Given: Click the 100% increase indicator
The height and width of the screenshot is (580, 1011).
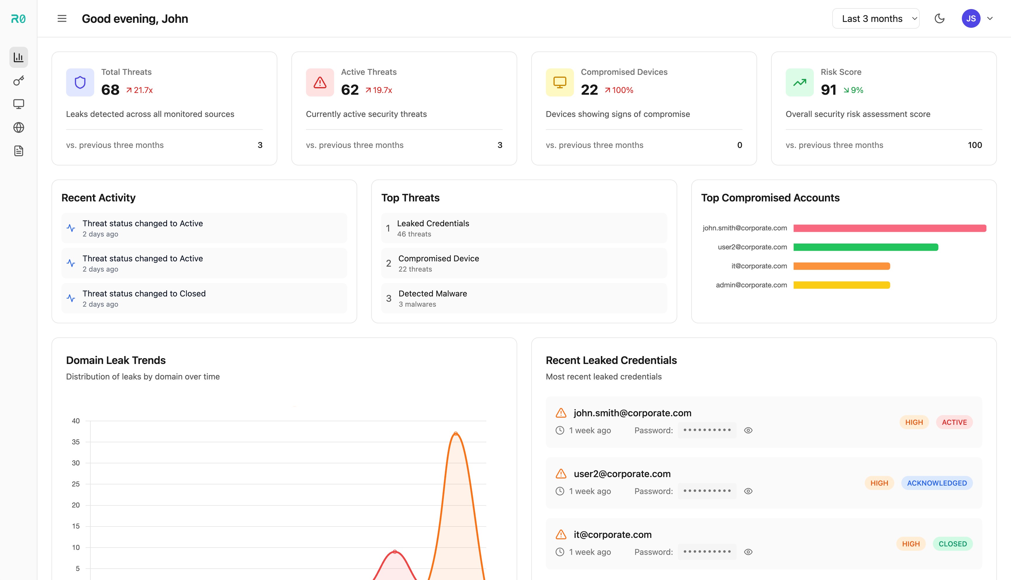Looking at the screenshot, I should pos(619,90).
